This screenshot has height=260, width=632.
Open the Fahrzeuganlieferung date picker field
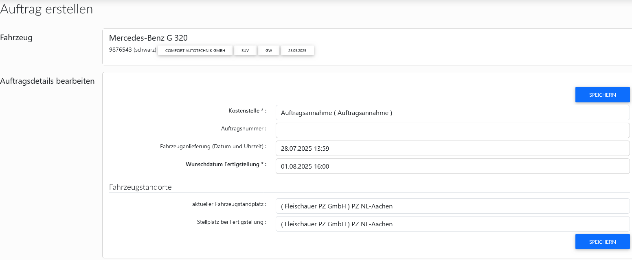pos(452,148)
